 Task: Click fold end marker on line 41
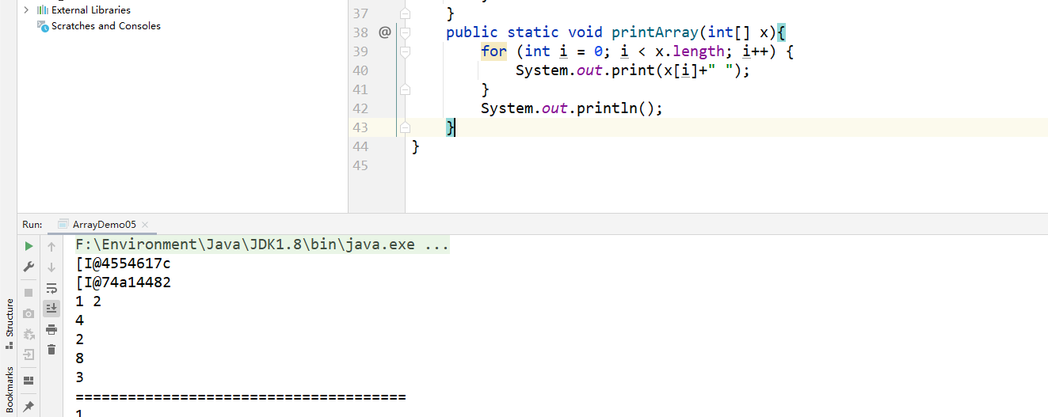(405, 89)
